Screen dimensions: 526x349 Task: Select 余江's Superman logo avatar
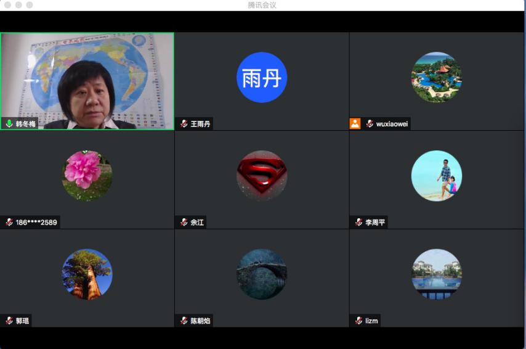[x=262, y=176]
